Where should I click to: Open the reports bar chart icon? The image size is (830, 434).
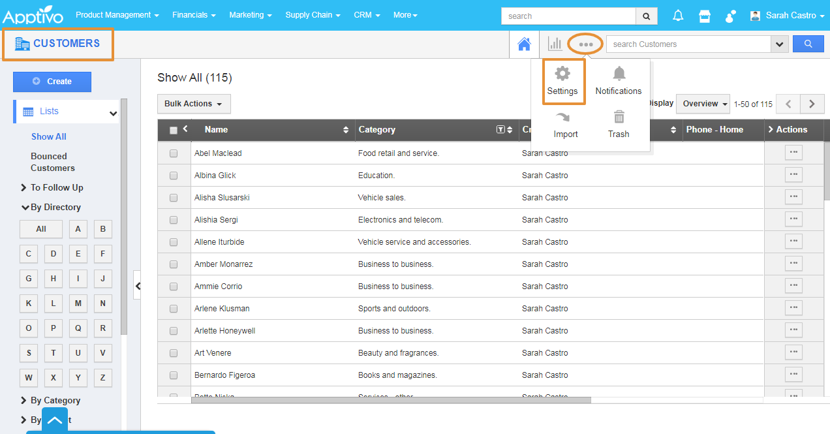point(555,44)
